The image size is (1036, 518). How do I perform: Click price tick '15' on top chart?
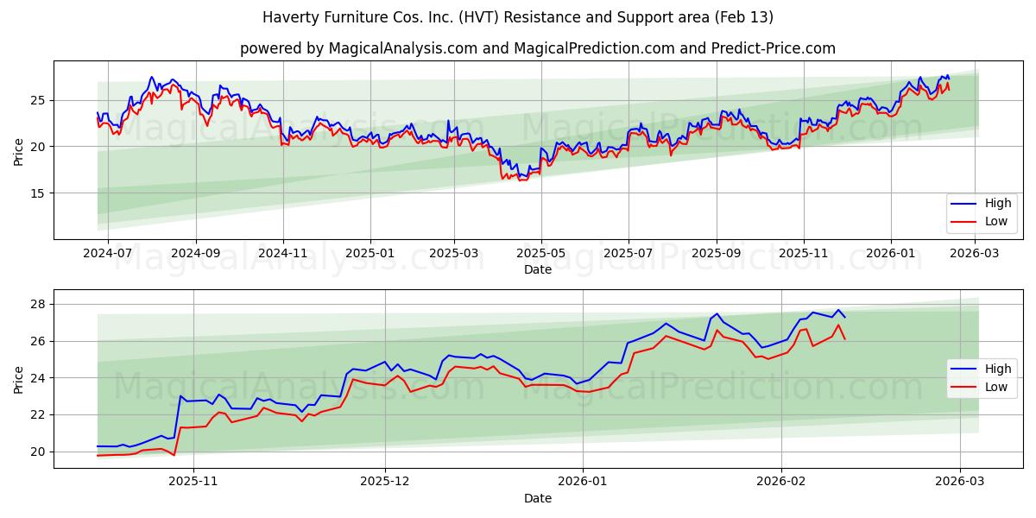click(40, 193)
